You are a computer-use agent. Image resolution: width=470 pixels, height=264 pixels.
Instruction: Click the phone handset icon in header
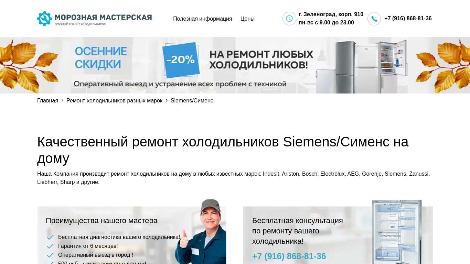374,19
